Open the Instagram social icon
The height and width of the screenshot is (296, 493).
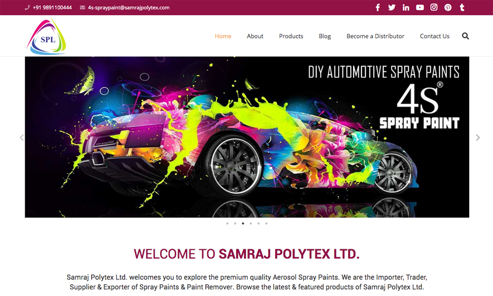tap(434, 7)
